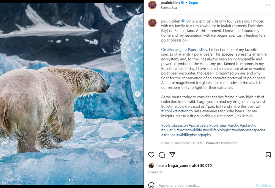Save the post with the bookmark icon
The width and height of the screenshot is (275, 188).
268,155
